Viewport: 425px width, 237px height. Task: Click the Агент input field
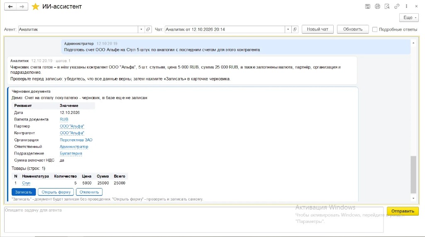tap(78, 29)
